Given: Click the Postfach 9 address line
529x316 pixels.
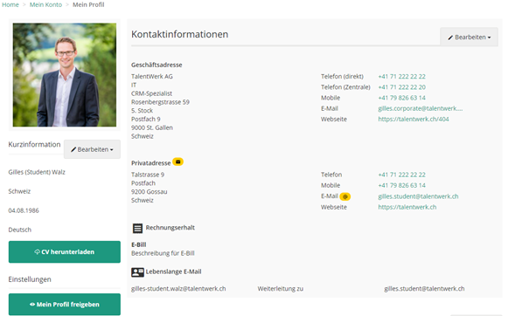Looking at the screenshot, I should coord(146,119).
